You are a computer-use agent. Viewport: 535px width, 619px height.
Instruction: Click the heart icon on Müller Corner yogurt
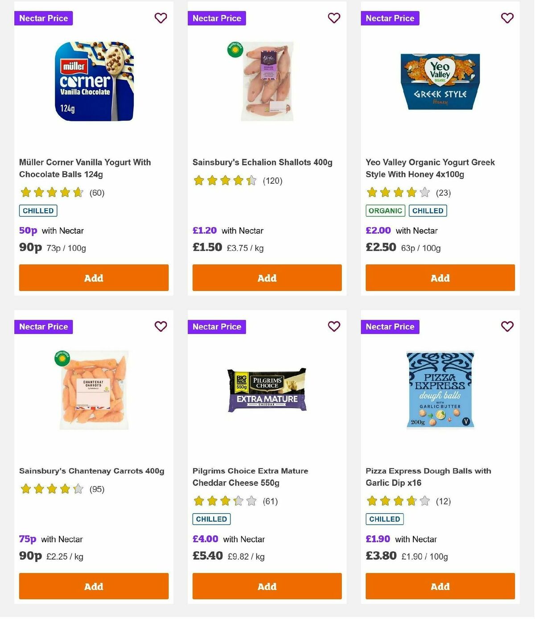pyautogui.click(x=160, y=18)
